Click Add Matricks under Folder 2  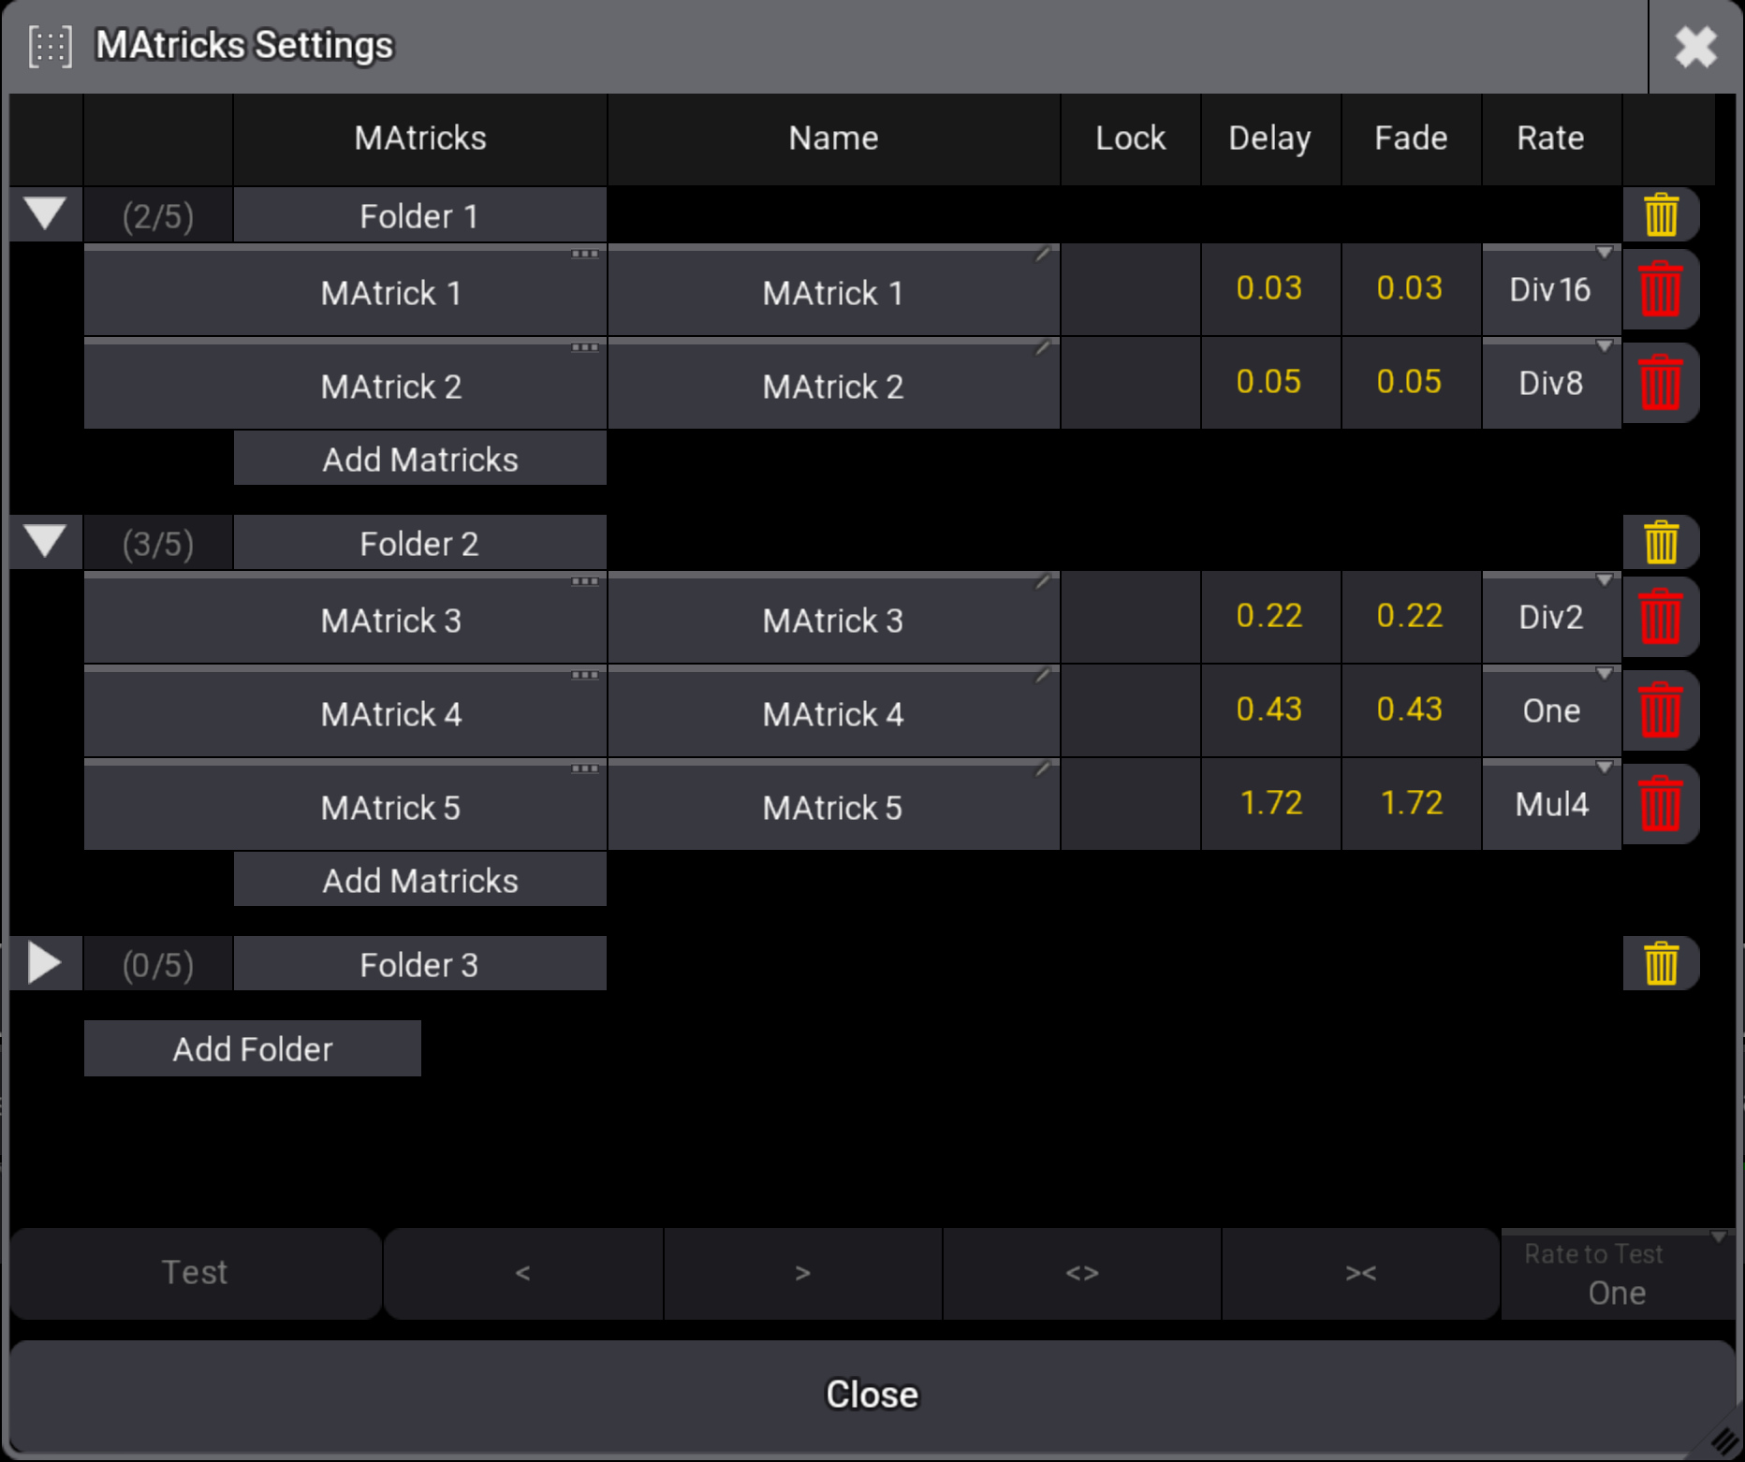(x=419, y=880)
